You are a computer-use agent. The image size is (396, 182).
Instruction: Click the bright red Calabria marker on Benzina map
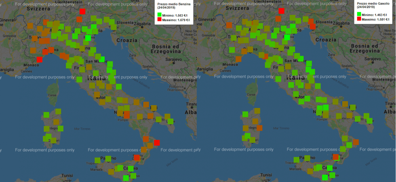[157, 142]
